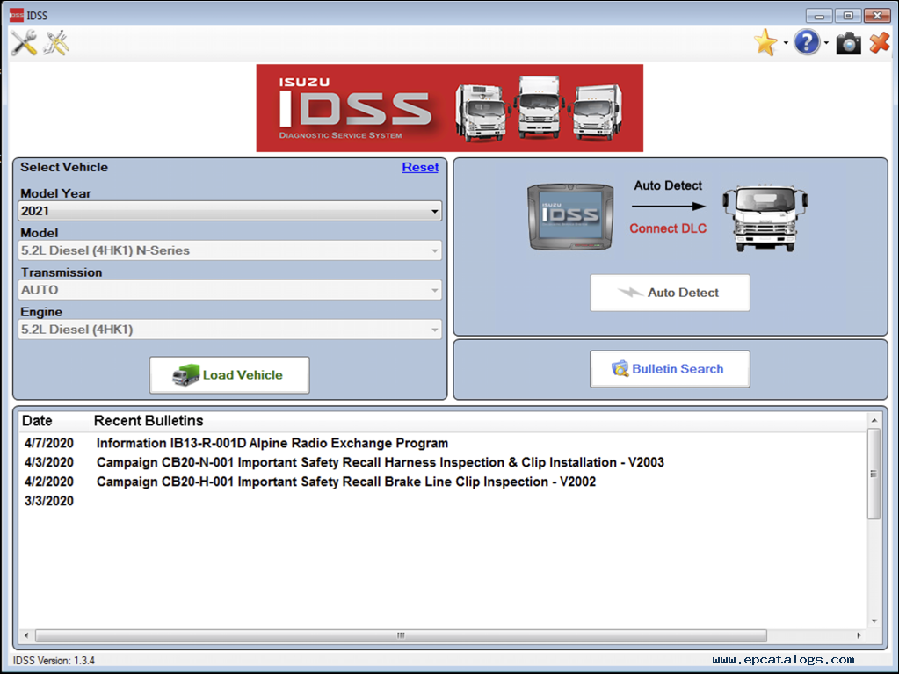Viewport: 899px width, 674px height.
Task: Open the satellite and wrench utility icon
Action: tap(57, 43)
